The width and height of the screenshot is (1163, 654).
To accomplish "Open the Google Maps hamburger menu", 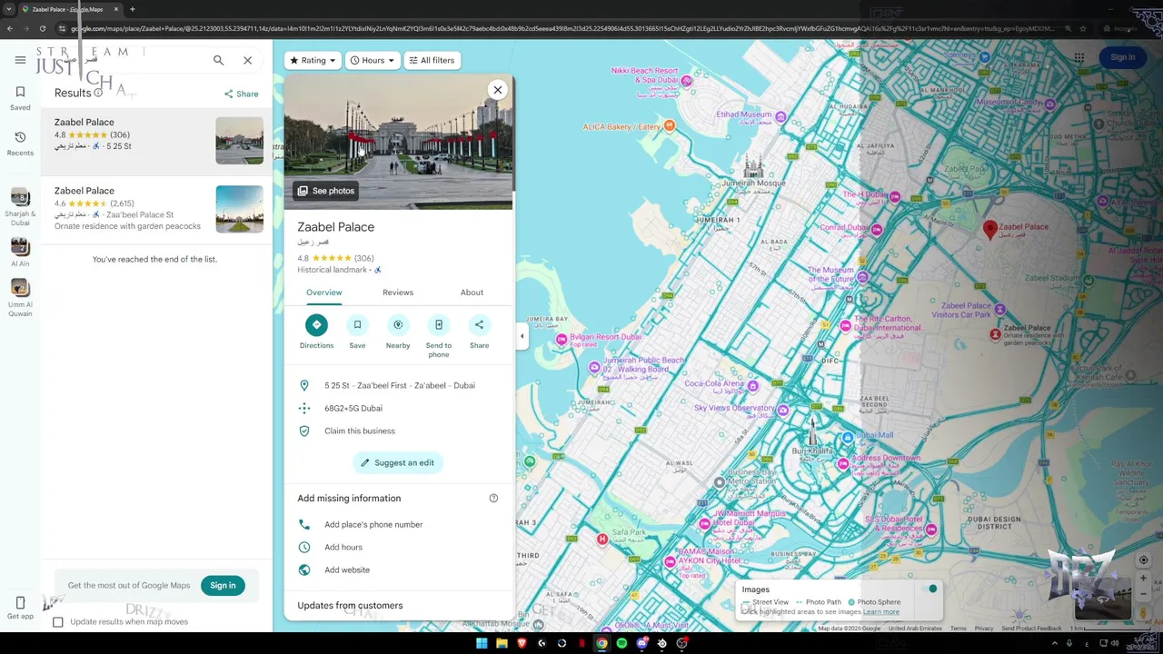I will (20, 60).
